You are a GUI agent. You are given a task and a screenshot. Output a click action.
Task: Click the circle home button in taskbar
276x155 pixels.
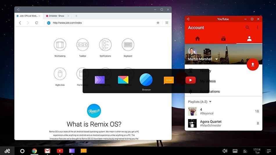22,151
